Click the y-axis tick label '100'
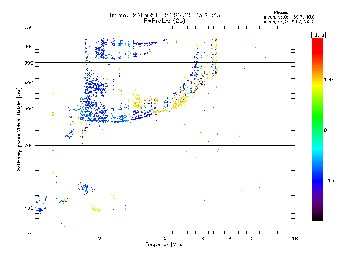 [x=29, y=208]
